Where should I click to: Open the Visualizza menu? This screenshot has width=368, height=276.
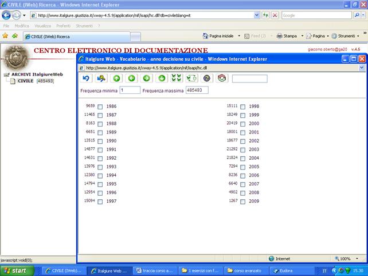[42, 26]
